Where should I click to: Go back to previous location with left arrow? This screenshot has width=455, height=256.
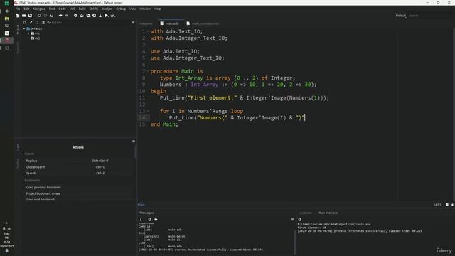[60, 16]
